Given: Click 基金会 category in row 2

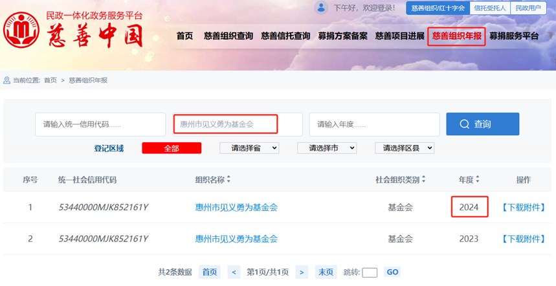Looking at the screenshot, I should coord(401,239).
